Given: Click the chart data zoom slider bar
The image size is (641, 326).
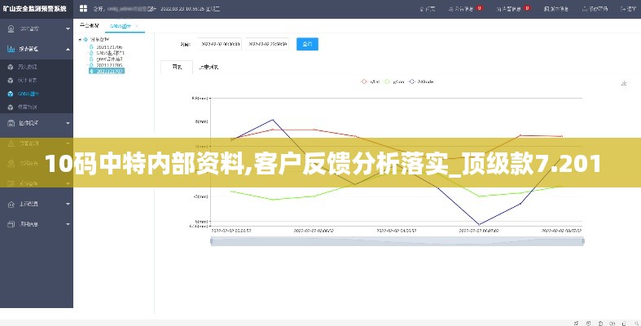Looking at the screenshot, I should 395,240.
